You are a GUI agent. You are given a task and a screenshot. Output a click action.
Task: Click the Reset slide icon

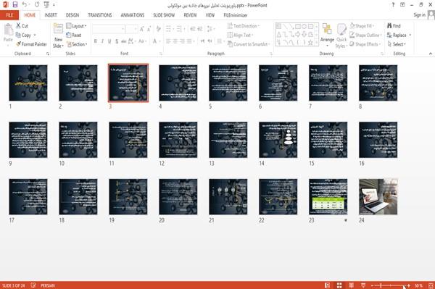pyautogui.click(x=69, y=35)
